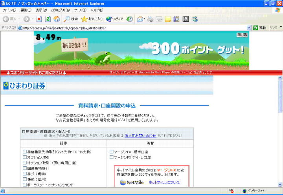Check マージンFX デイトレ口座 checkbox
The image size is (283, 195).
coord(112,157)
